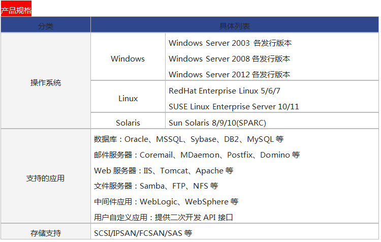
Task: Click the 操作系统 category cell
Action: click(x=46, y=80)
